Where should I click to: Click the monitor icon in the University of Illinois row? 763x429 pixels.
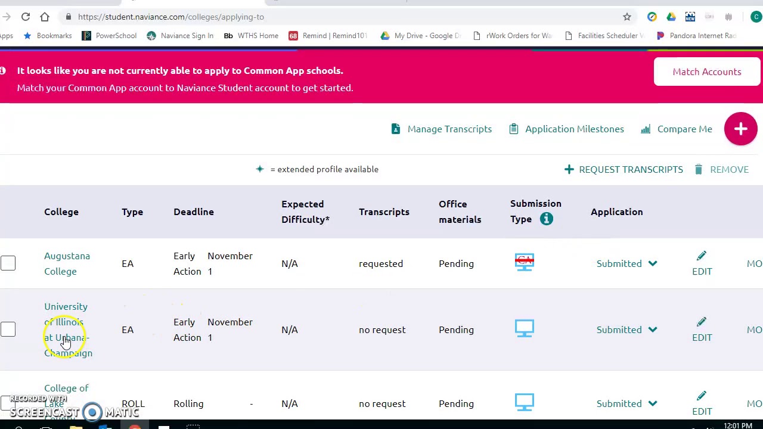tap(525, 328)
